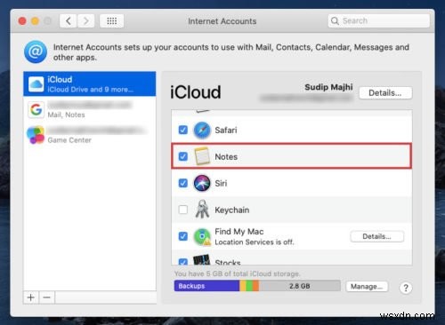Open help with the question mark button
This screenshot has width=445, height=325.
(406, 288)
